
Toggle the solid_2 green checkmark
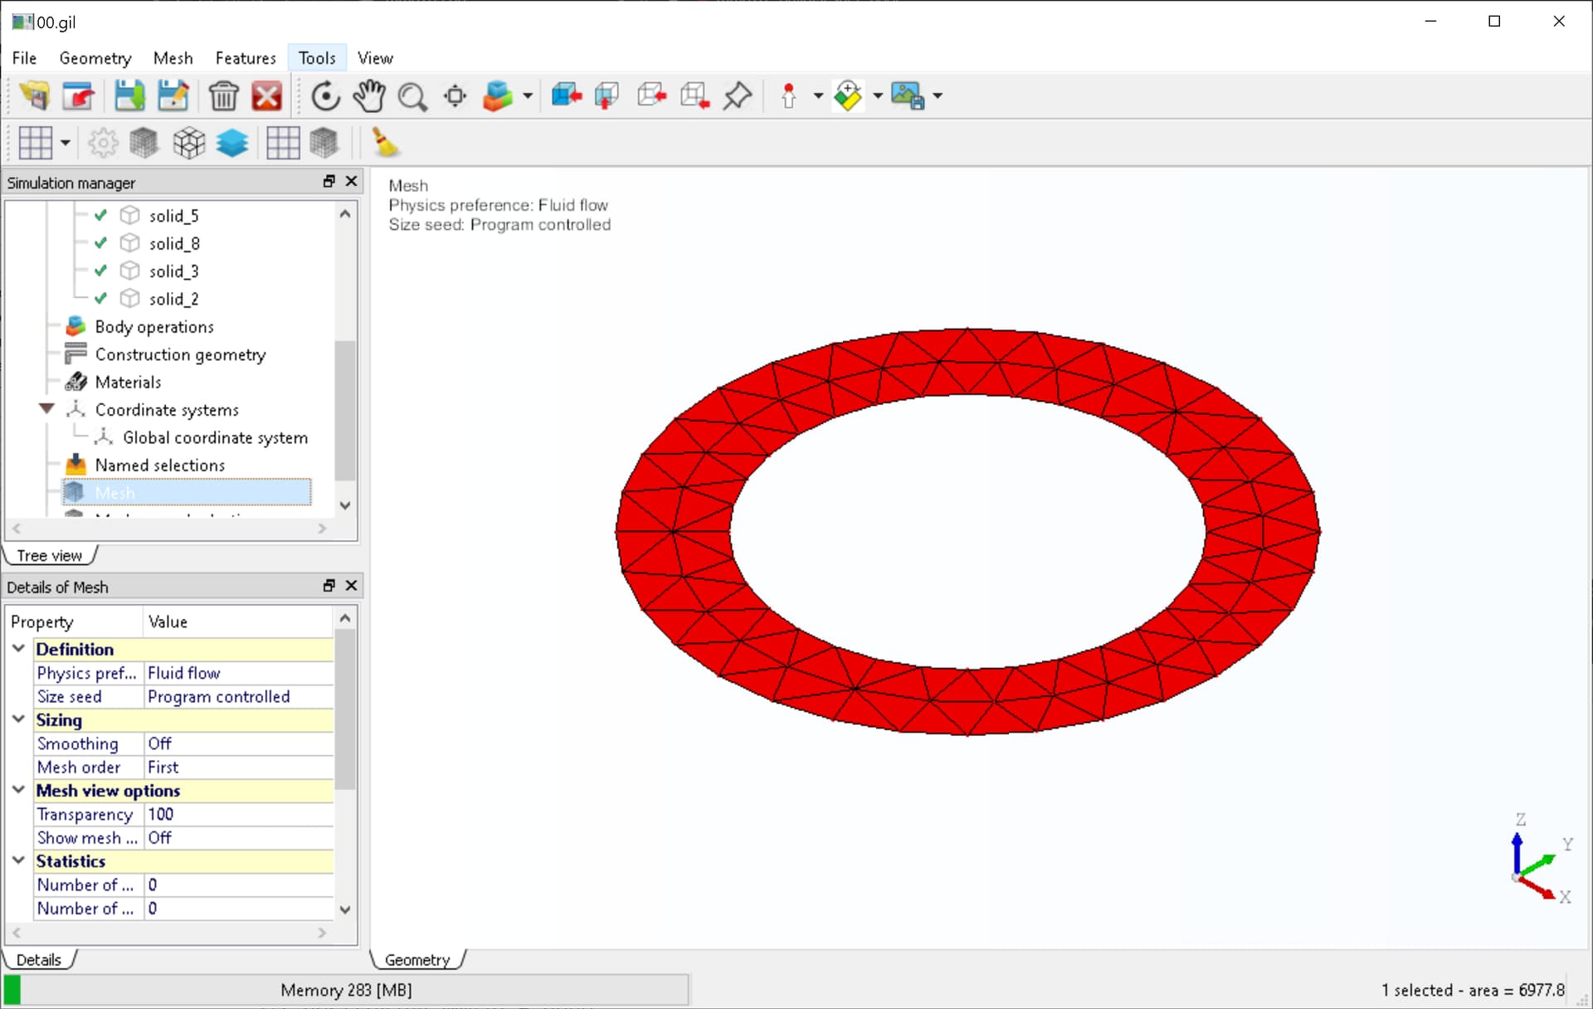click(x=100, y=299)
